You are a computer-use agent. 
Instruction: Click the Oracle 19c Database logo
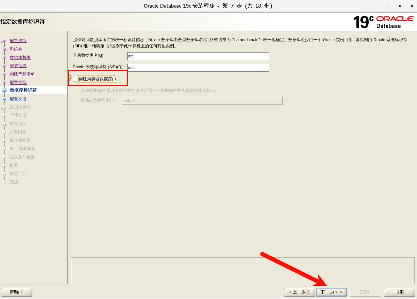[x=383, y=22]
